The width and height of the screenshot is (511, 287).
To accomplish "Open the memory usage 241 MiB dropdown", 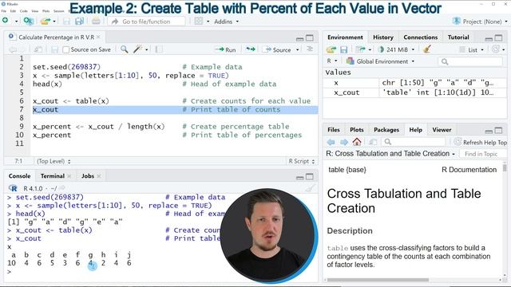I will [397, 49].
